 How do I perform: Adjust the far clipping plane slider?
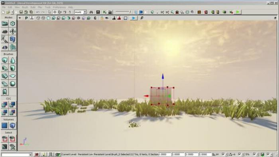[x=123, y=12]
